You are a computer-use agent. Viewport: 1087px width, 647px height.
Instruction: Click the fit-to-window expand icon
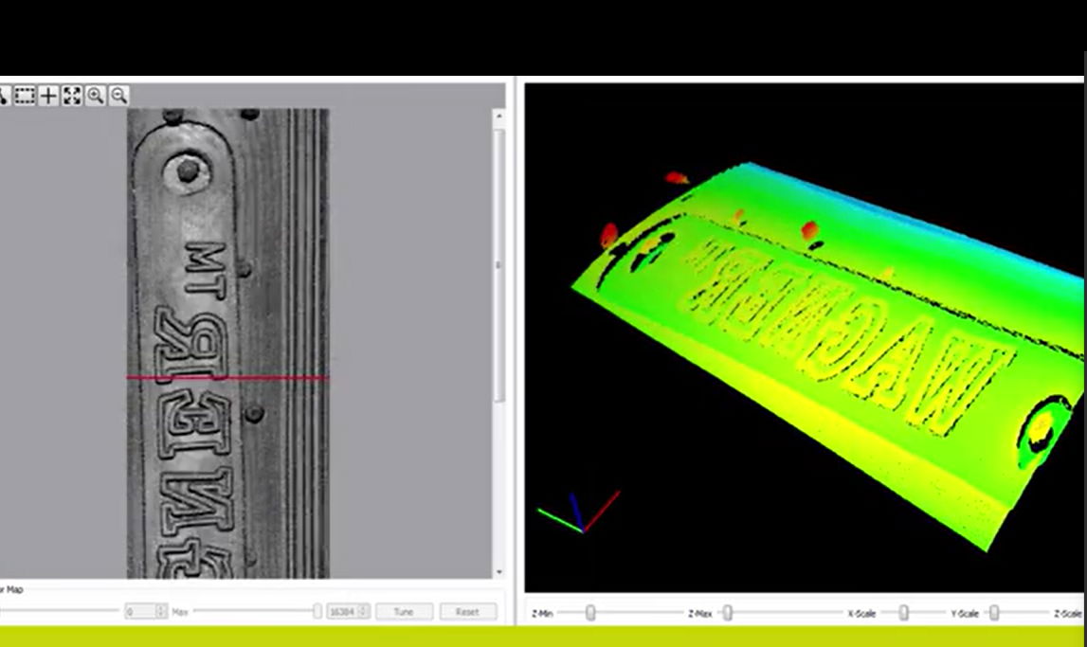tap(72, 96)
